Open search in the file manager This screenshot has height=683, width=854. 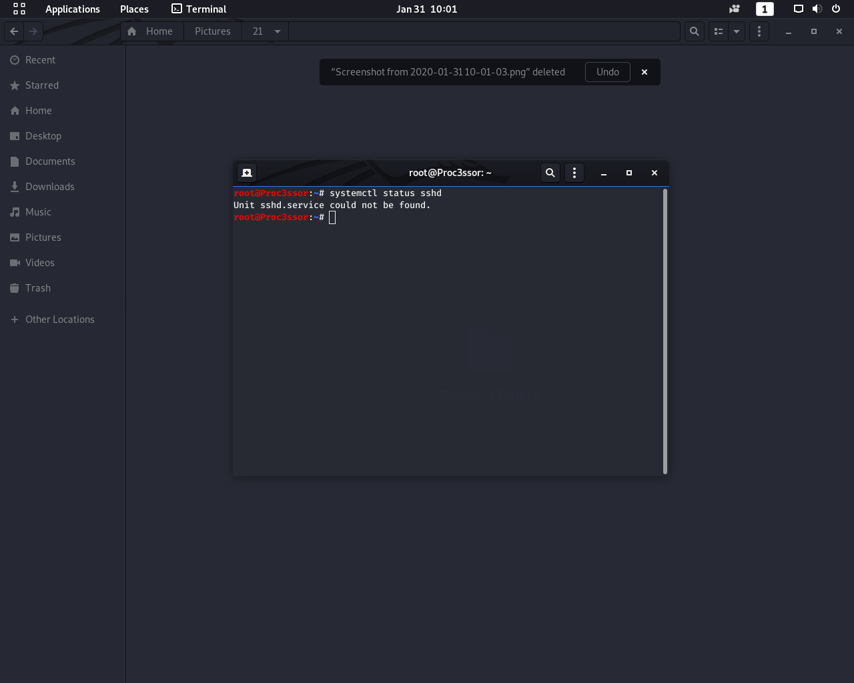click(695, 31)
